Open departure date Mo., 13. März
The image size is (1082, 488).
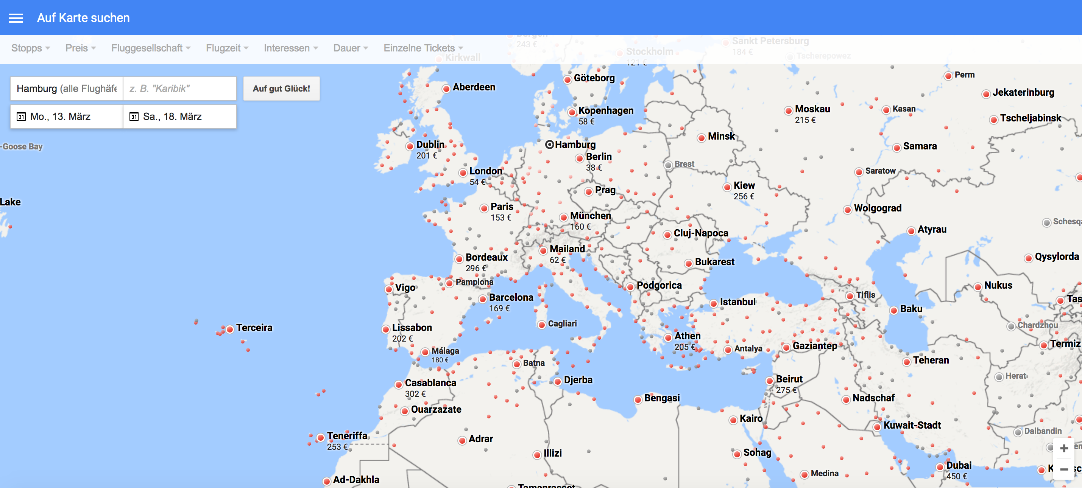click(67, 116)
